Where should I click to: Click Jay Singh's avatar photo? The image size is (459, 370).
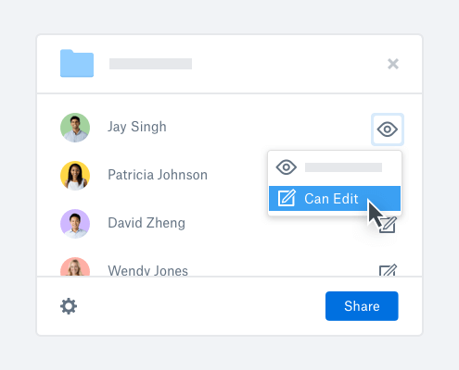75,128
